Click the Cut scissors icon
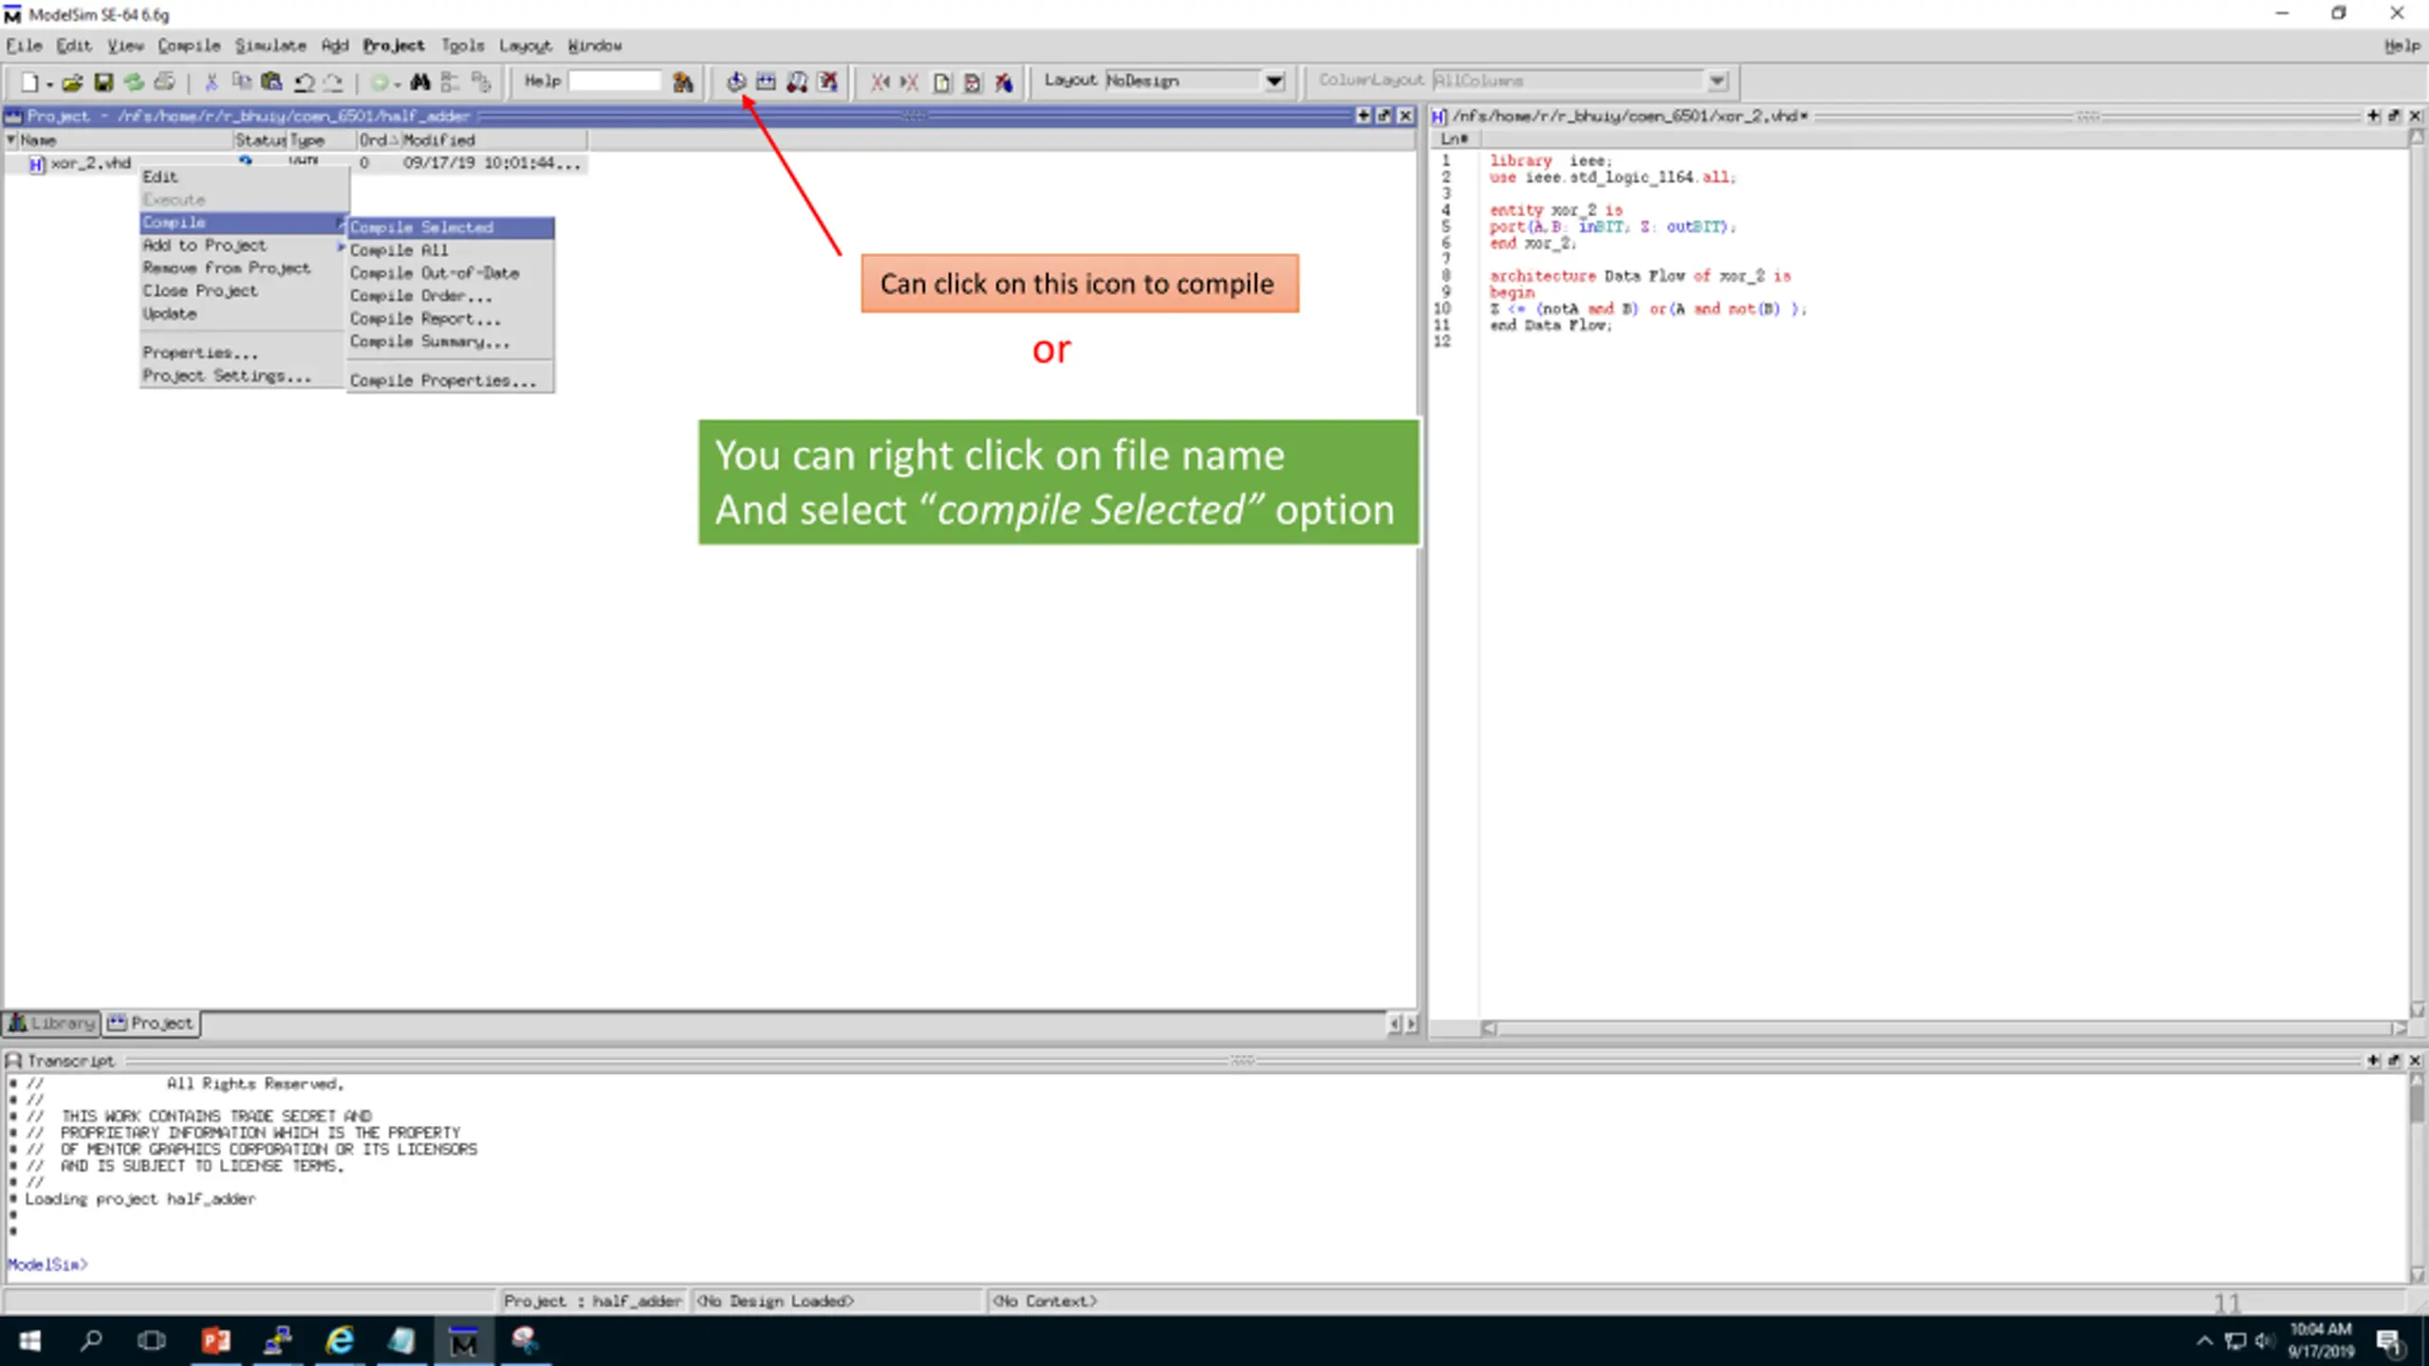 [211, 83]
